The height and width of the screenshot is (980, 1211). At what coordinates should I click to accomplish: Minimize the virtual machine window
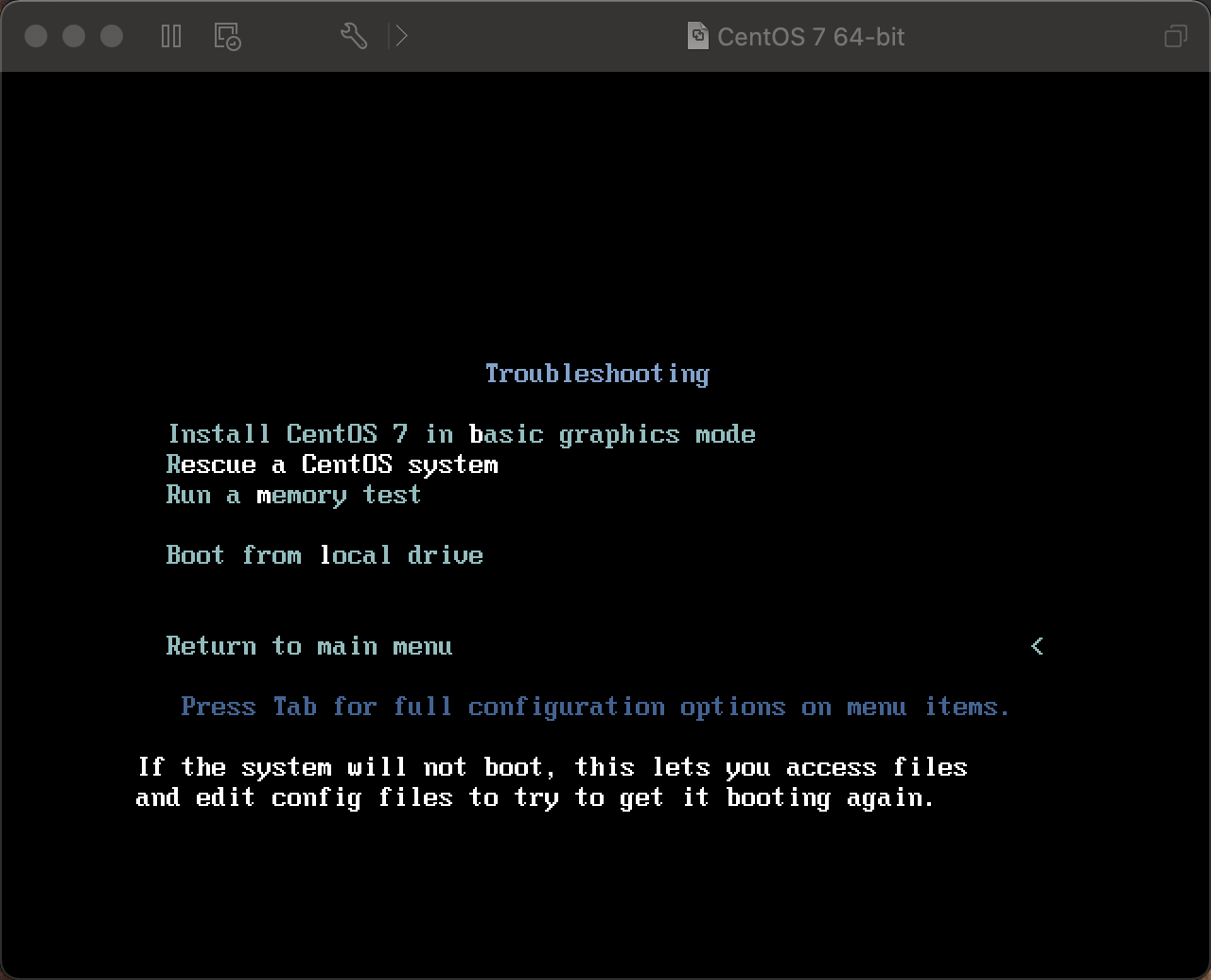click(74, 36)
